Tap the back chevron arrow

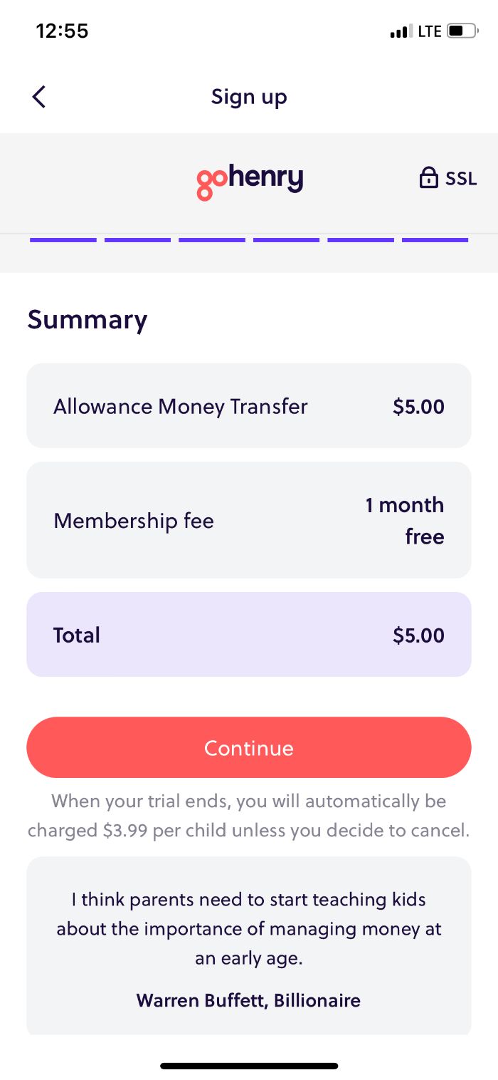coord(39,96)
